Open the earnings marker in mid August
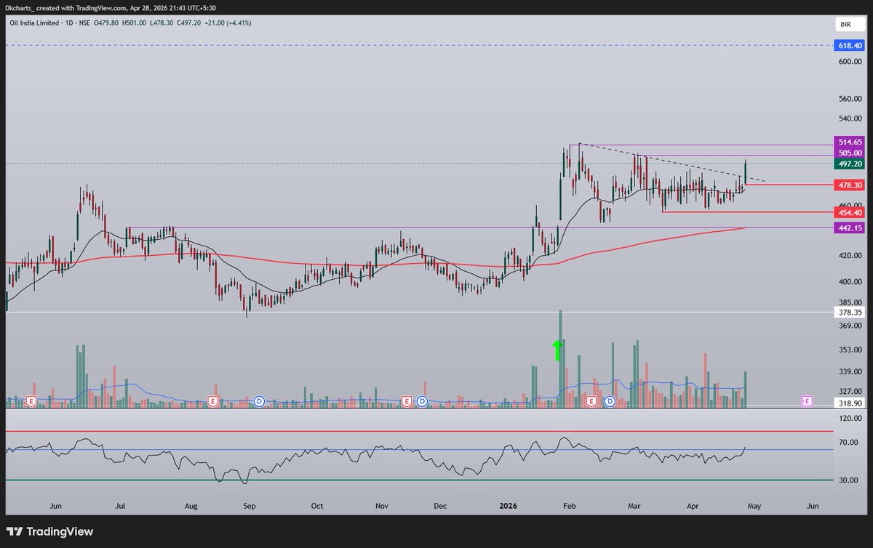 click(213, 400)
